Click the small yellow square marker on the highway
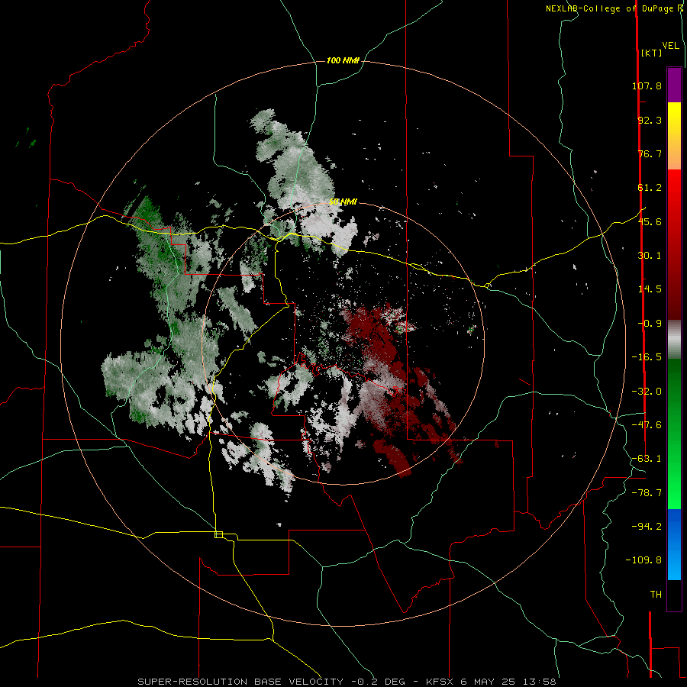The height and width of the screenshot is (687, 687). tap(218, 534)
